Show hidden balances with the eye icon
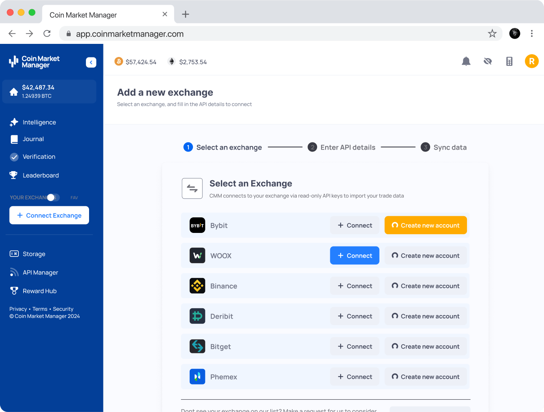 coord(488,61)
